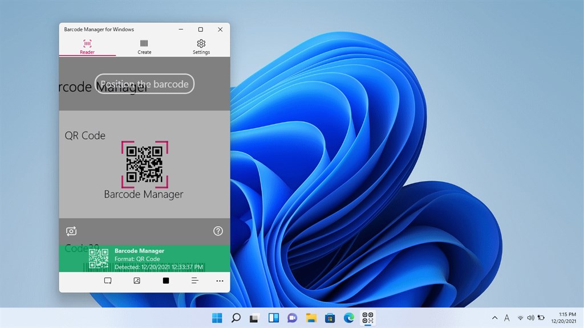Open the more options ellipsis menu
This screenshot has width=584, height=328.
coord(220,280)
